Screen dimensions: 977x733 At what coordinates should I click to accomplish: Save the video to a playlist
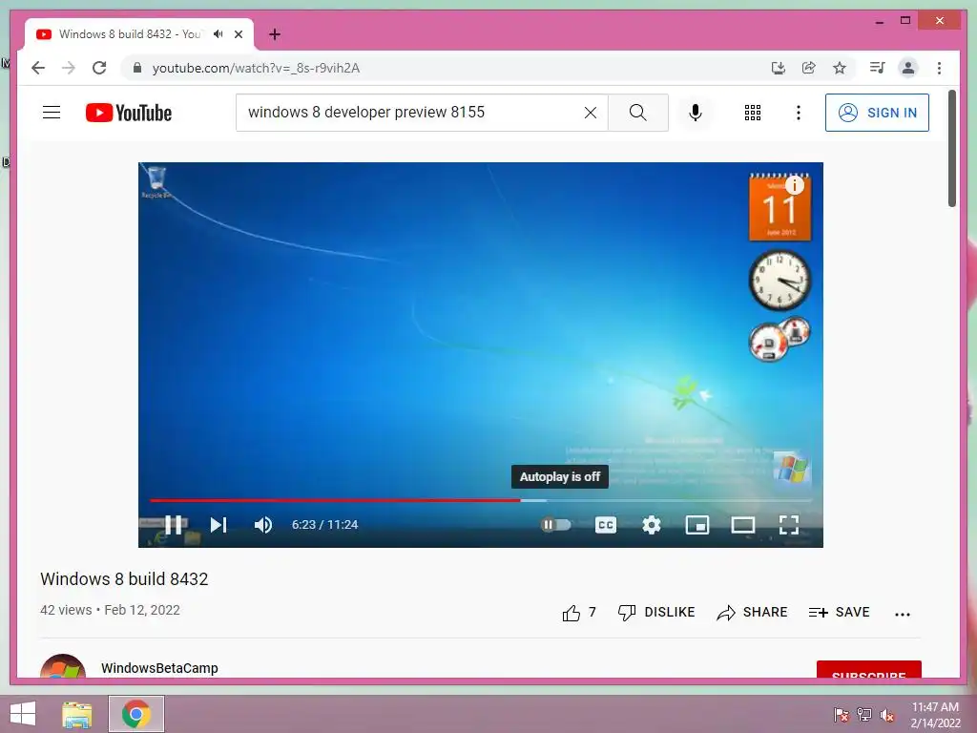coord(839,612)
